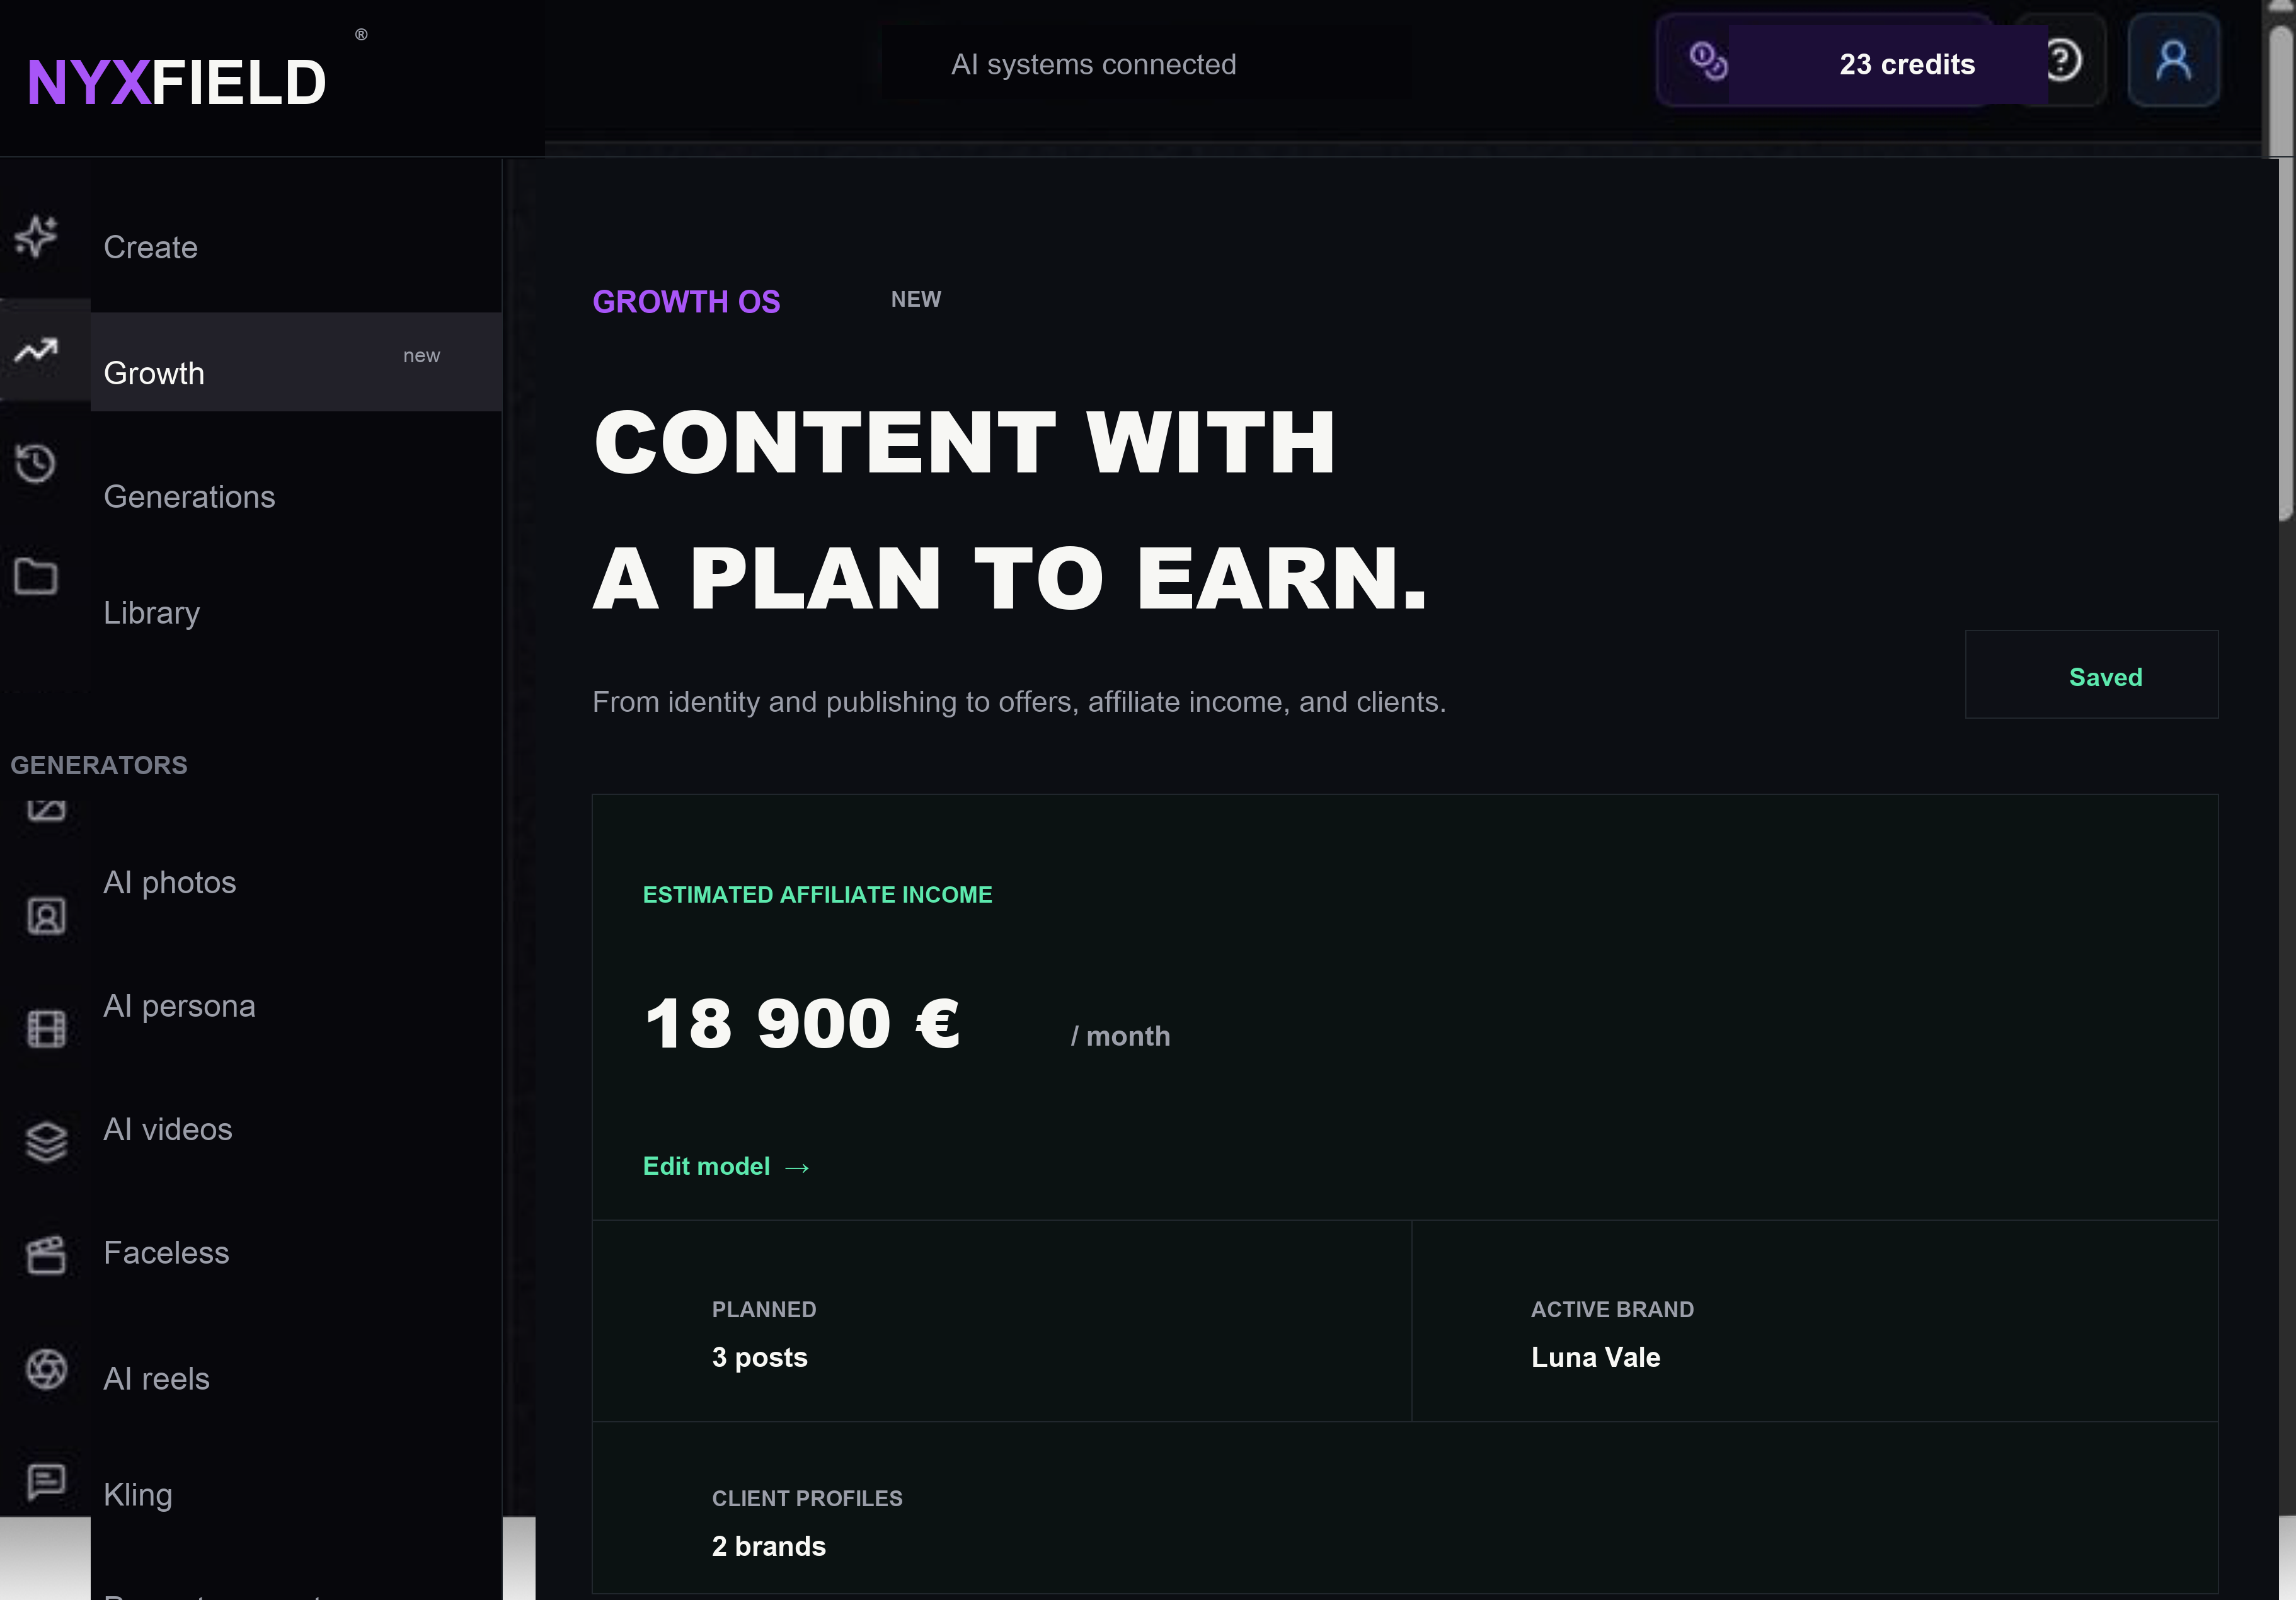Click the film strip icon in sidebar
Image resolution: width=2296 pixels, height=1600 pixels.
tap(46, 1028)
